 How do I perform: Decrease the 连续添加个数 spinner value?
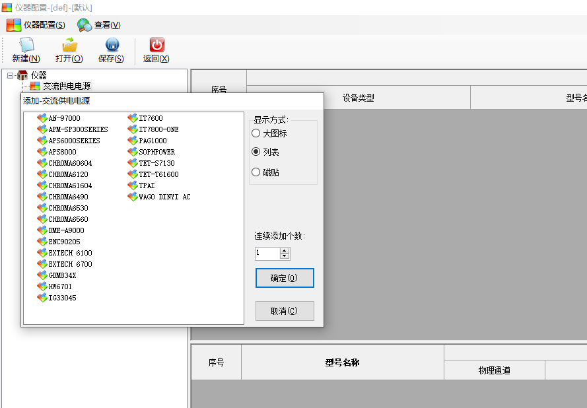pyautogui.click(x=285, y=256)
